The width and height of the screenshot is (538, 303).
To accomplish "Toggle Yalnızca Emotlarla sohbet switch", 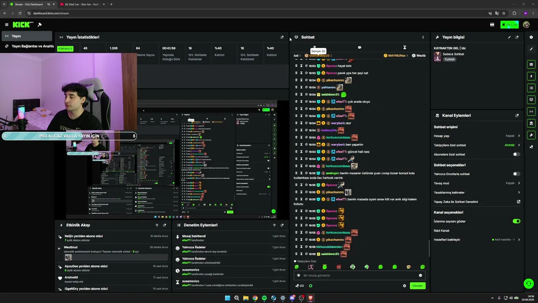I will coord(516,174).
